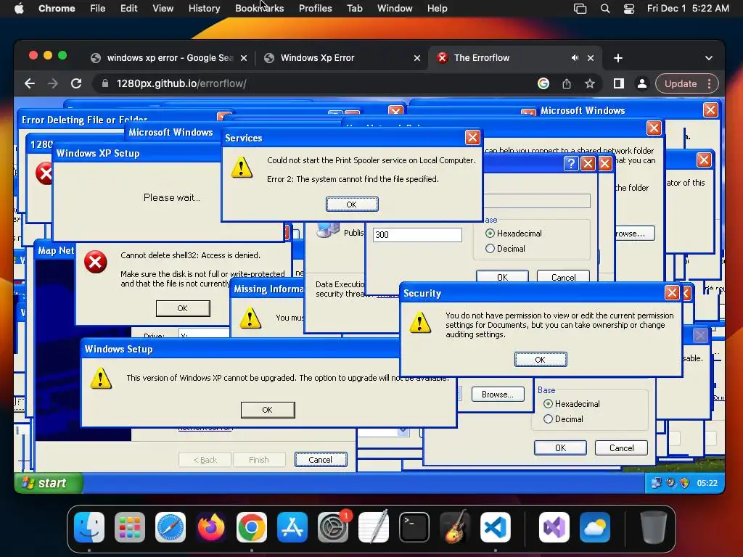Click Cancel in the Map Network Drive wizard
Image resolution: width=743 pixels, height=557 pixels.
click(x=320, y=459)
